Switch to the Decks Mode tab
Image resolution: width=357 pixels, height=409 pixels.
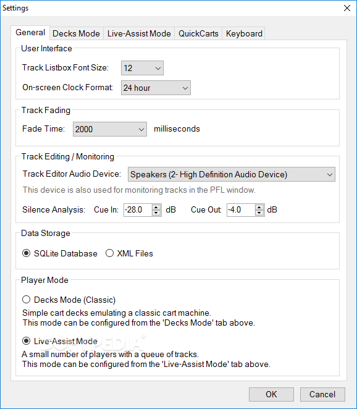click(76, 33)
